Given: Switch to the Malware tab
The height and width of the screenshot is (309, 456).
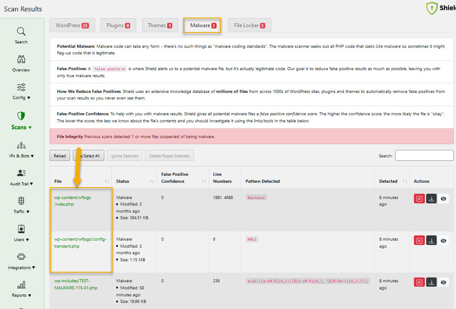Looking at the screenshot, I should (x=202, y=25).
